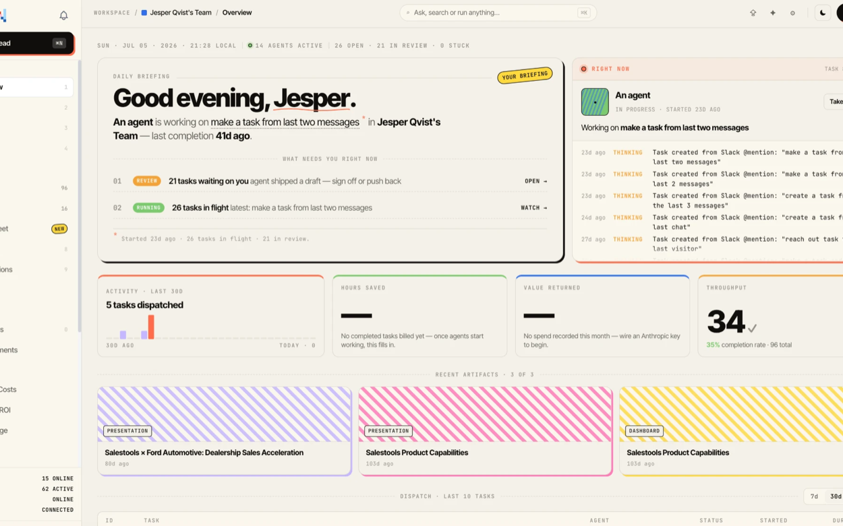The width and height of the screenshot is (843, 526).
Task: Select the sidebar item ending in ROI
Action: point(36,409)
